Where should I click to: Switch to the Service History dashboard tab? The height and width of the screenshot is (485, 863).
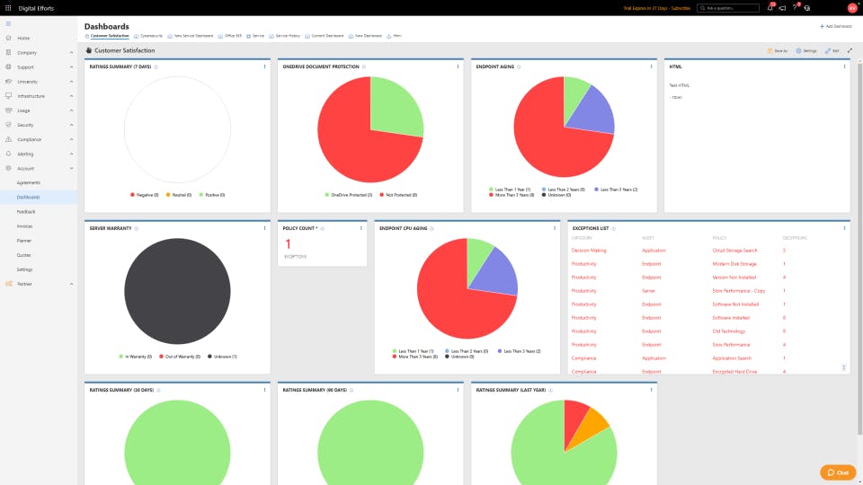285,36
